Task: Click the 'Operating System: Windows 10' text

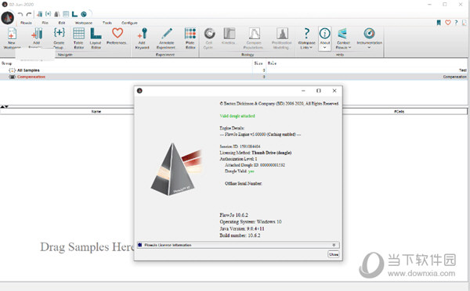Action: tap(251, 222)
